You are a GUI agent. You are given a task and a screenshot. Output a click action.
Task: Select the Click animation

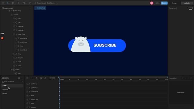tap(12, 94)
